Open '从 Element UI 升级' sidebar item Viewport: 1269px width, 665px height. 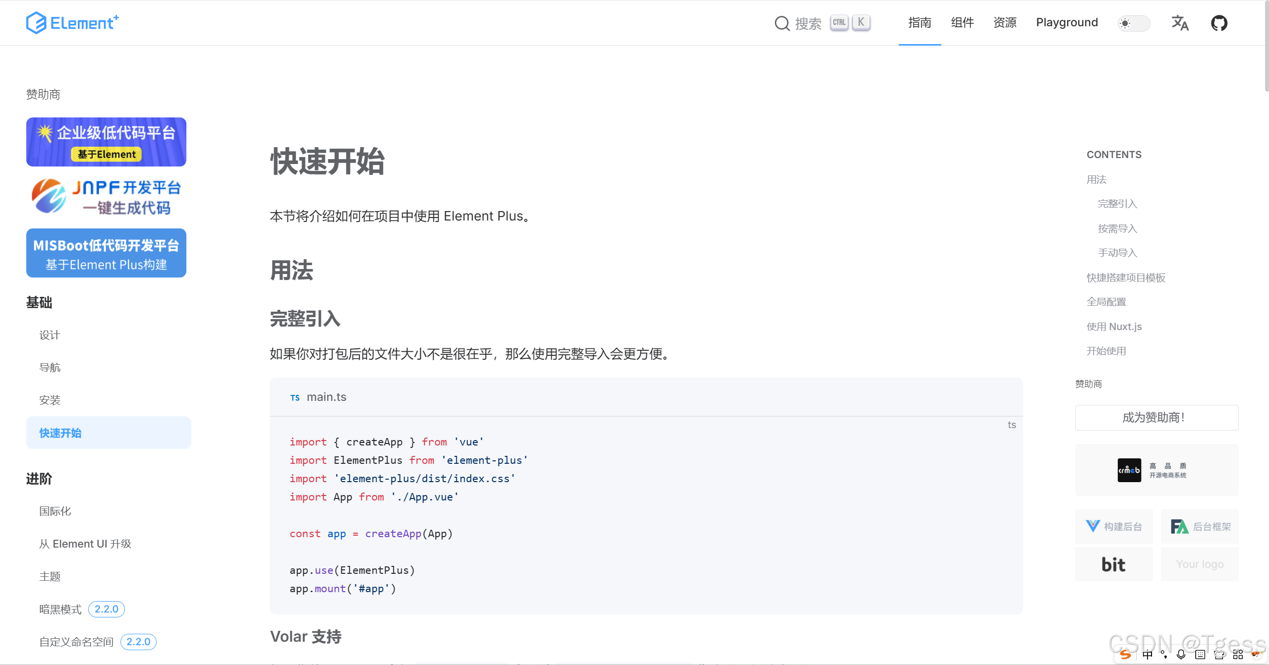(85, 544)
